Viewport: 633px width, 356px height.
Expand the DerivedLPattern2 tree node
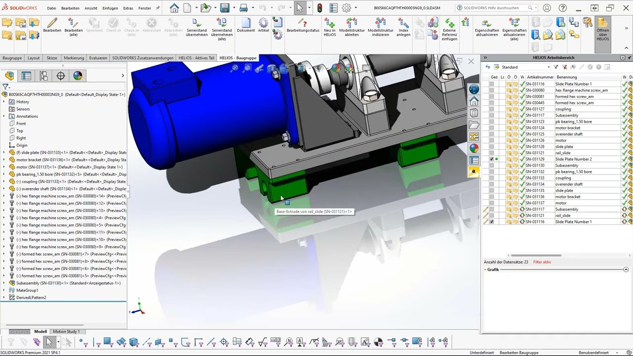click(4, 298)
